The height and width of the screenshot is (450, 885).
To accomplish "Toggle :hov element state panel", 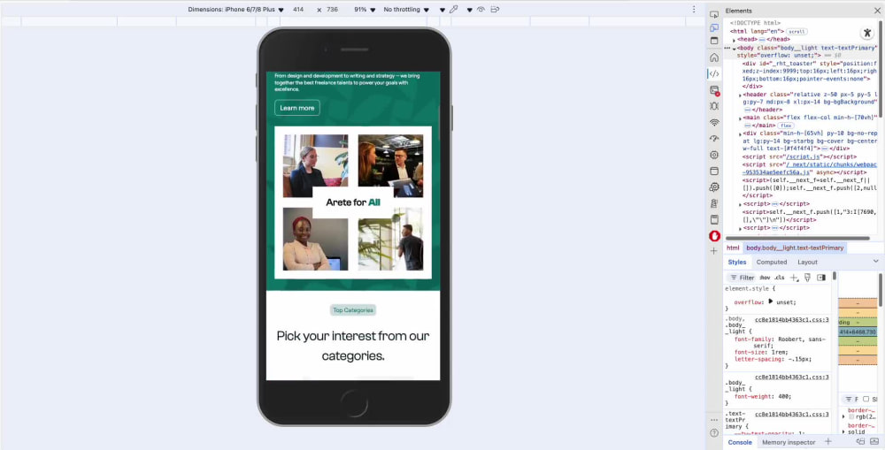I will [765, 278].
